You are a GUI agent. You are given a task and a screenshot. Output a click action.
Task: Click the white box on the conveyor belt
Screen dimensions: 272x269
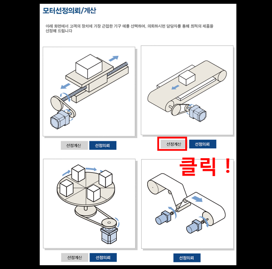pyautogui.click(x=187, y=77)
